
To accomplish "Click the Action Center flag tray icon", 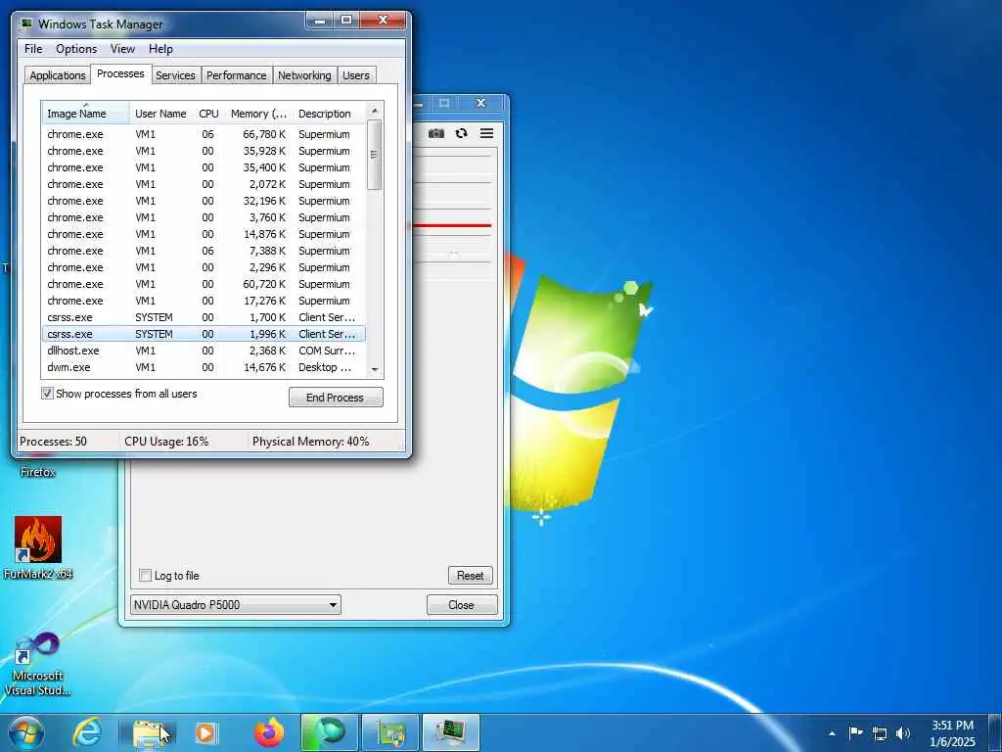I will coord(855,732).
